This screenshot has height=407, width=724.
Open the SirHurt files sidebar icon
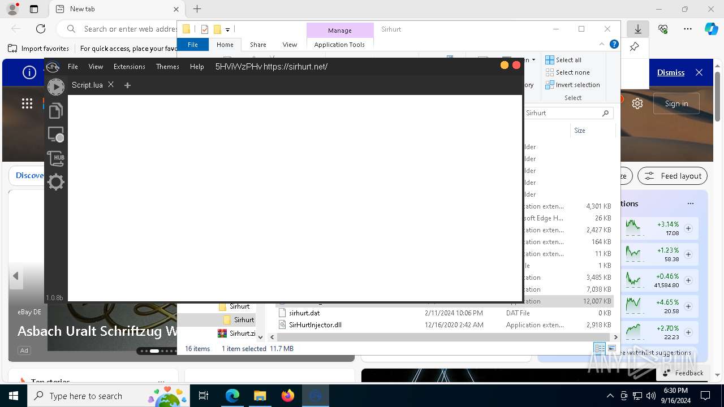pyautogui.click(x=55, y=111)
